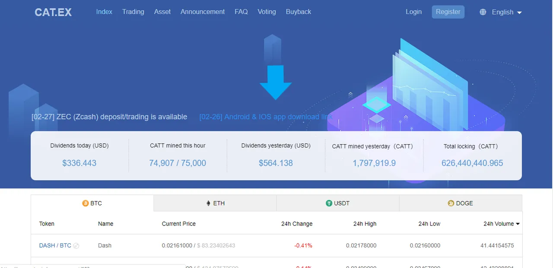Switch to the DOGE market tab

pos(461,203)
